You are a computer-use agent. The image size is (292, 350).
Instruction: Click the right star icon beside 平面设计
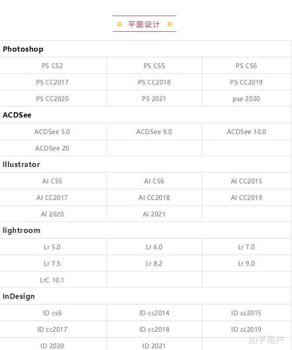pos(170,24)
